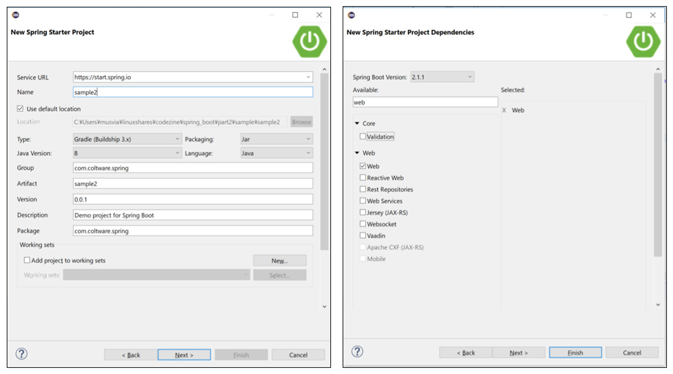Check Websocket dependency
Image resolution: width=673 pixels, height=374 pixels.
363,224
